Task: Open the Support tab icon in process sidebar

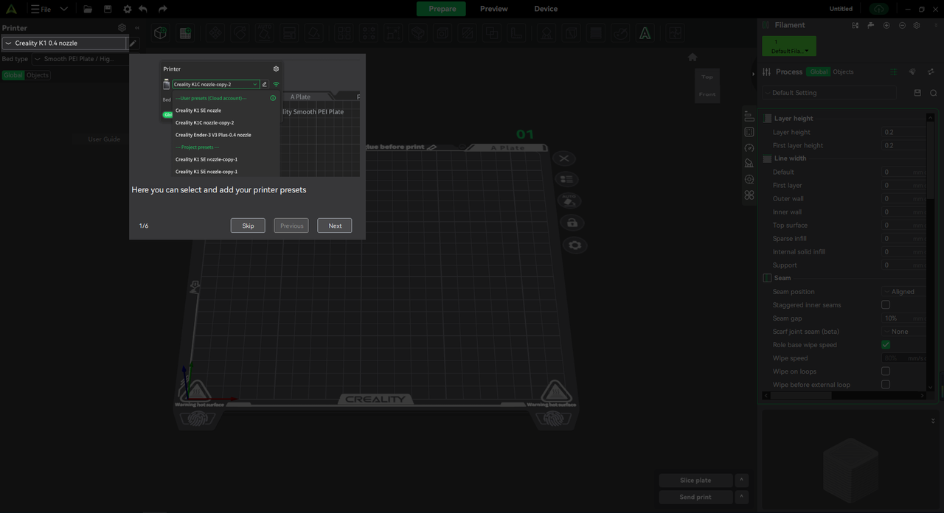Action: [x=749, y=164]
